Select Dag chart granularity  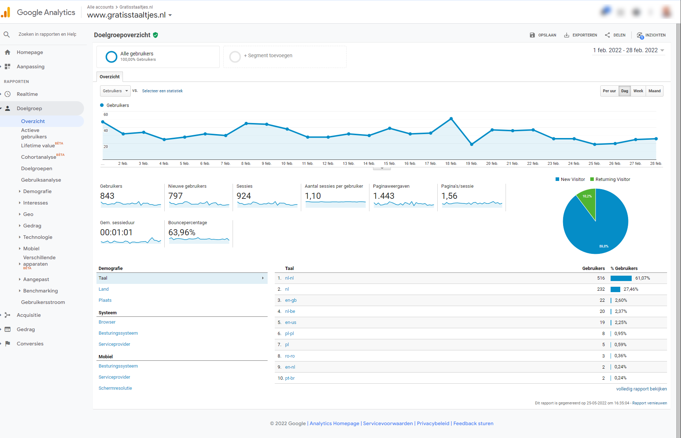pos(625,91)
